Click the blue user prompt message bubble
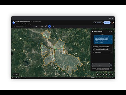The image size is (126, 95). [103, 40]
